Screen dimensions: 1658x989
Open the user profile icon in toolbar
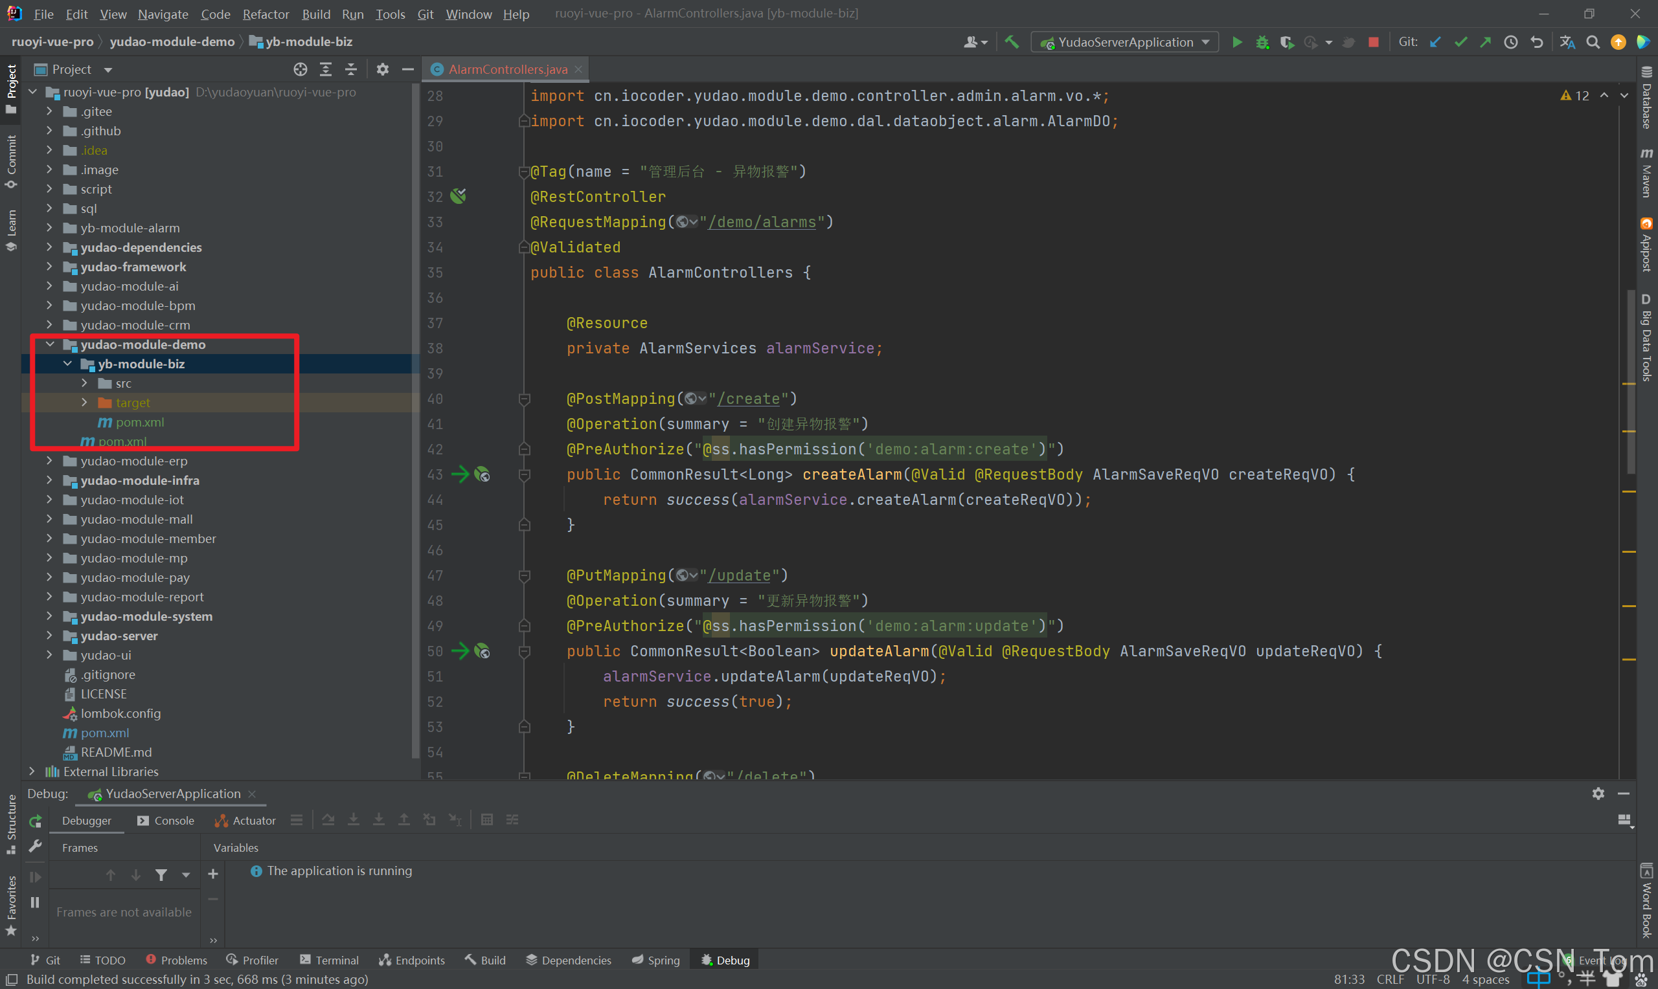pyautogui.click(x=975, y=42)
